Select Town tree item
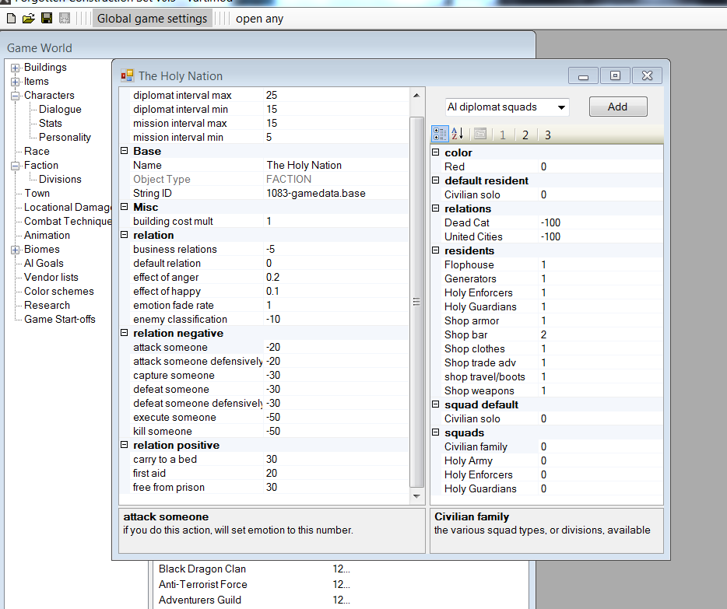The height and width of the screenshot is (609, 727). (x=37, y=193)
